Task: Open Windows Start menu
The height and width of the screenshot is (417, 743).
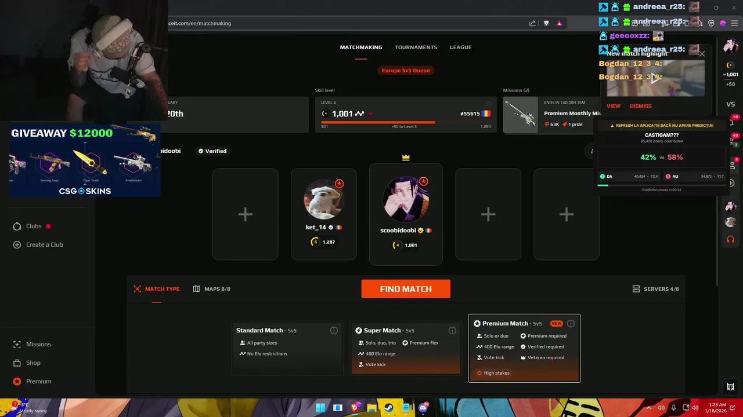Action: (x=320, y=408)
